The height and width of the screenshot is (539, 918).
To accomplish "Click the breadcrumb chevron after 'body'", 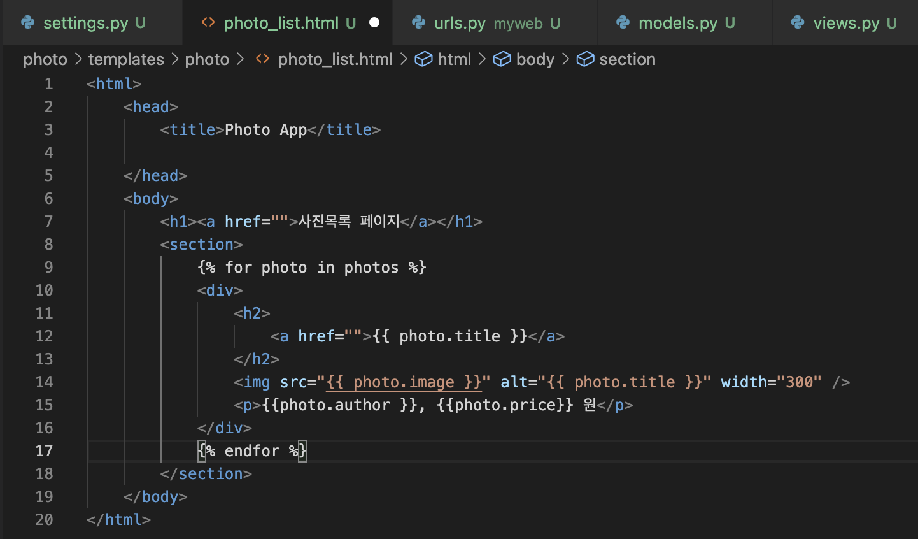I will (565, 59).
